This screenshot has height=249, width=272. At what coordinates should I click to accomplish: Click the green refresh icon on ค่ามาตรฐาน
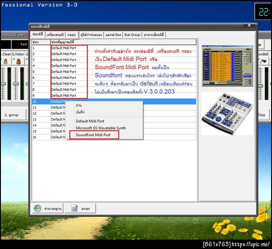38,208
